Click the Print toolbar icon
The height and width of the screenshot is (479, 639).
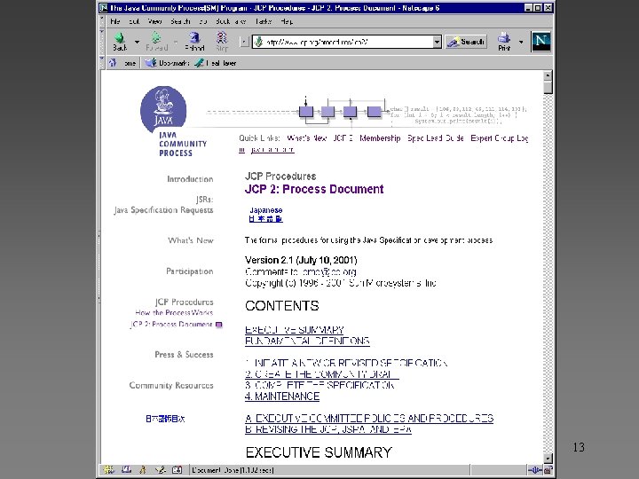[504, 41]
